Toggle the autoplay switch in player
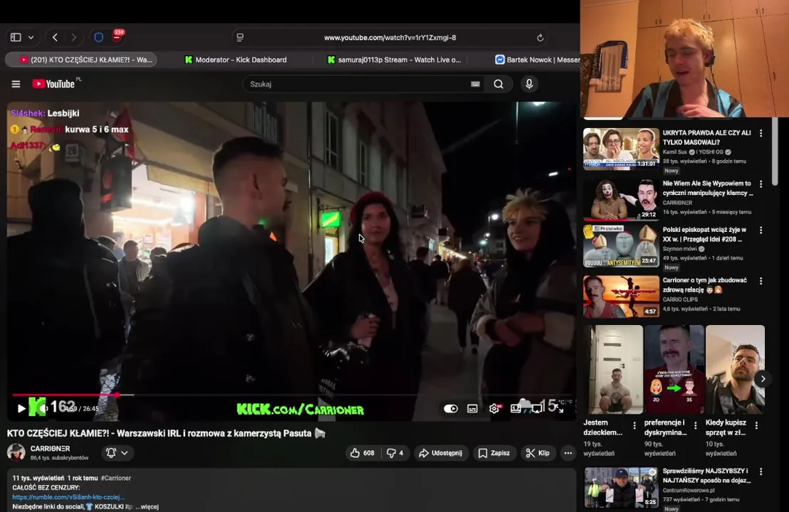The height and width of the screenshot is (512, 789). click(x=450, y=408)
